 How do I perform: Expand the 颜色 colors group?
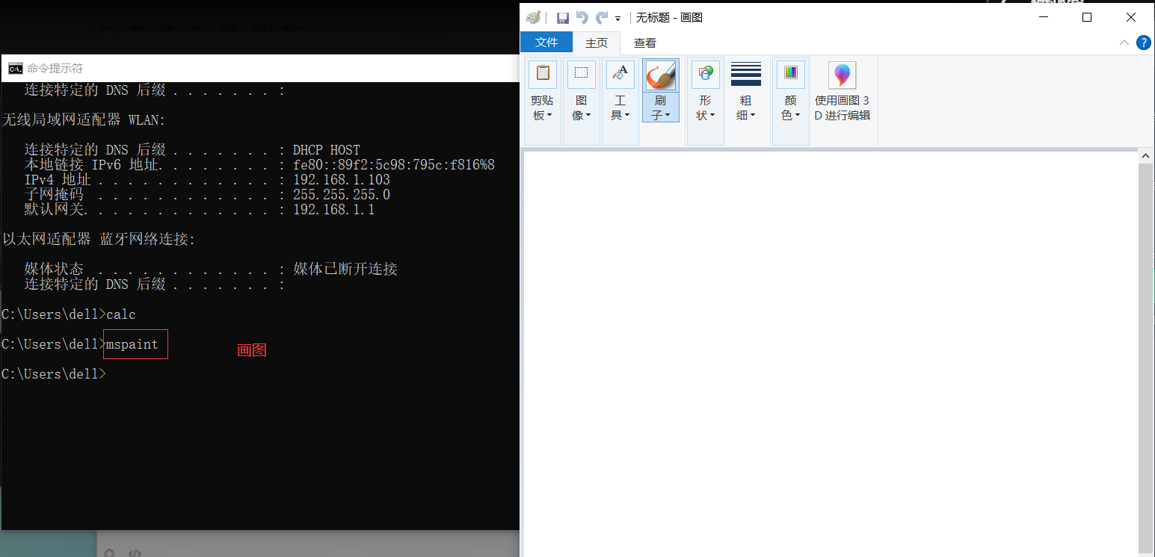(x=791, y=102)
